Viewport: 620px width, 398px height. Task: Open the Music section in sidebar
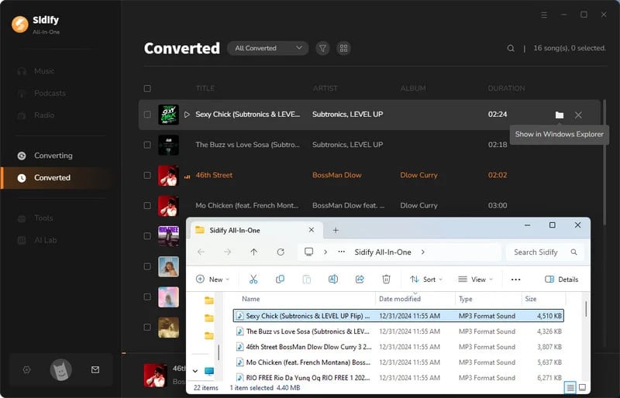coord(44,71)
